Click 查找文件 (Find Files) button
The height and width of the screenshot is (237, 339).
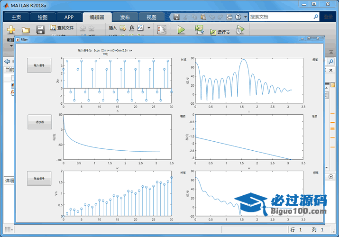(x=62, y=27)
